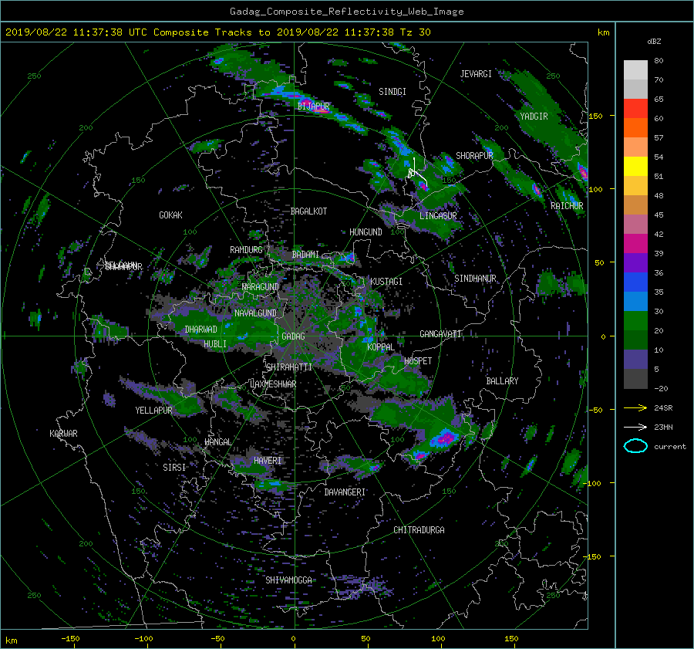Click the JEVARGI city label

click(476, 74)
